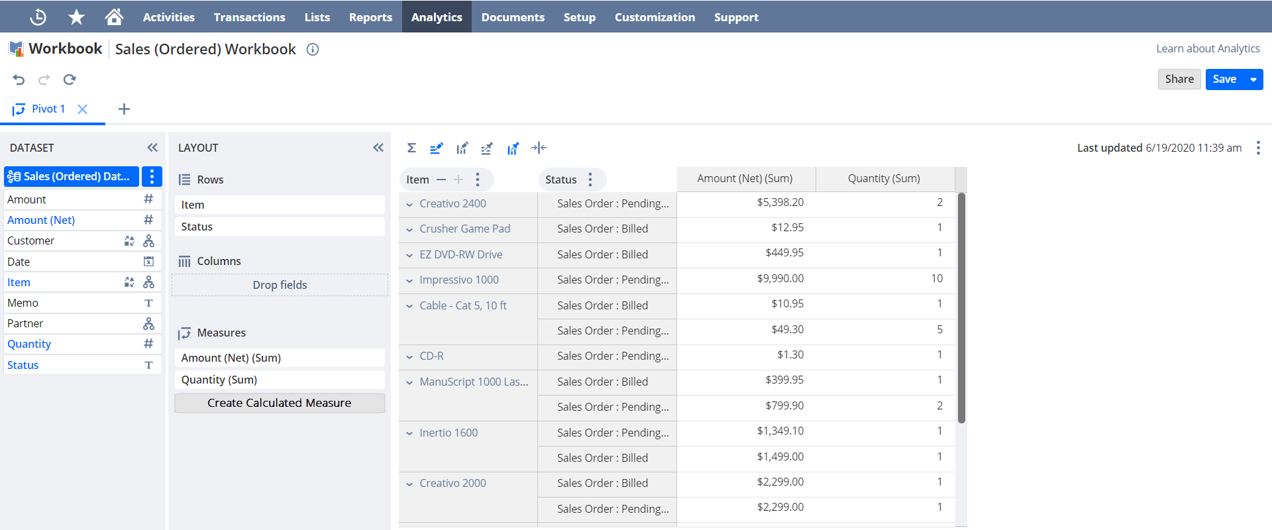This screenshot has height=530, width=1272.
Task: Click the column chart edit icon
Action: tap(462, 148)
